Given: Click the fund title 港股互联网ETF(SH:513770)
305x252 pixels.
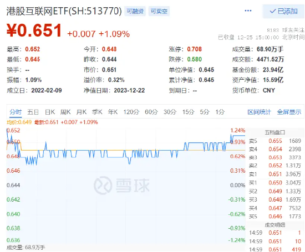Looking at the screenshot, I should 64,11.
